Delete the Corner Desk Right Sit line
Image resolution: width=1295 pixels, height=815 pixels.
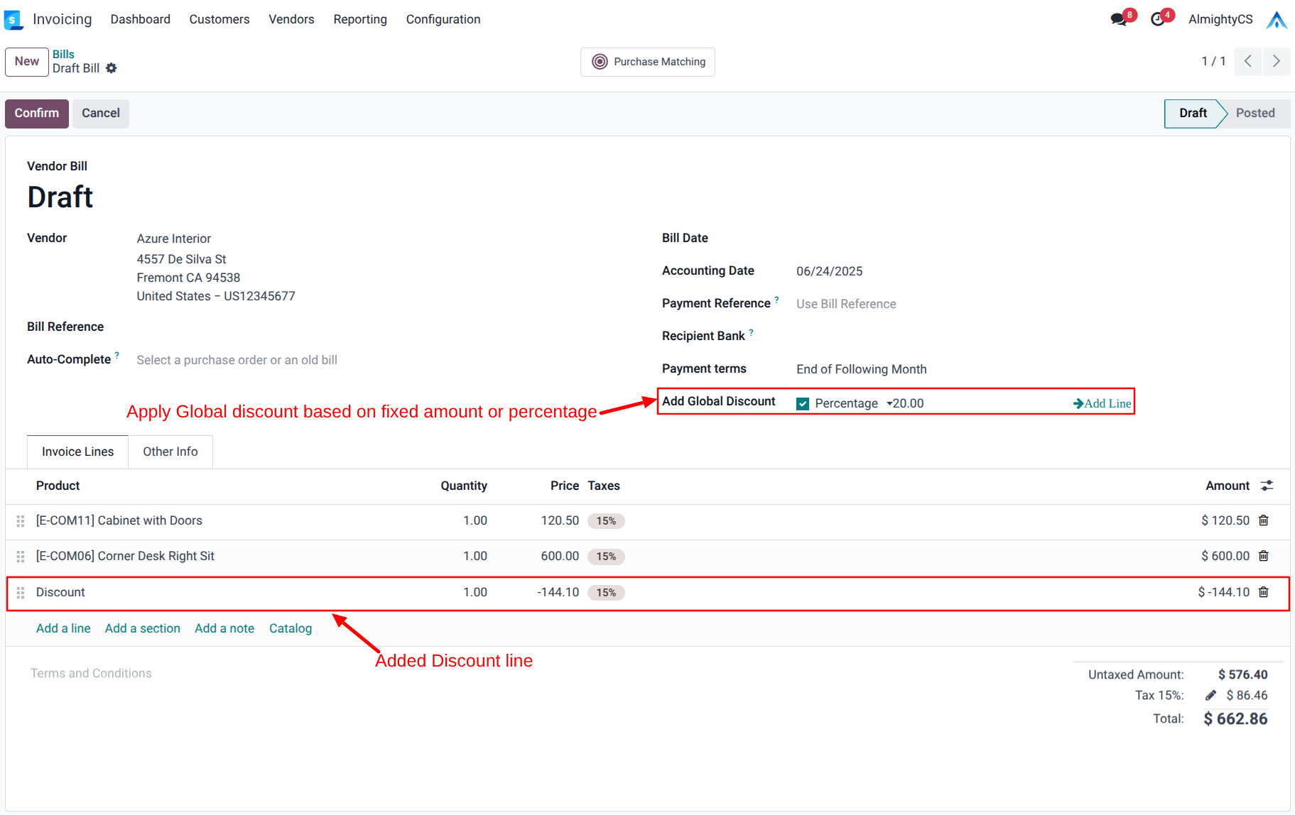point(1263,556)
